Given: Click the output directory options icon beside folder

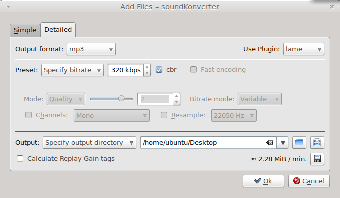Looking at the screenshot, I should [317, 142].
